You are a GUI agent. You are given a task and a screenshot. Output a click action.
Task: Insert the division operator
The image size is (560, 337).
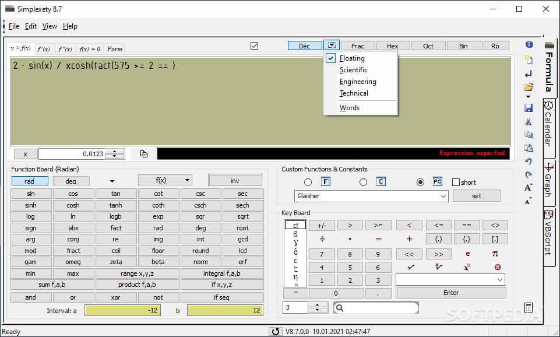(322, 239)
